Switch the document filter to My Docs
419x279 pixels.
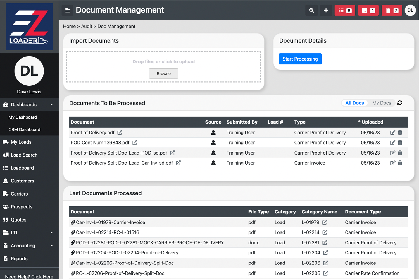coord(382,103)
